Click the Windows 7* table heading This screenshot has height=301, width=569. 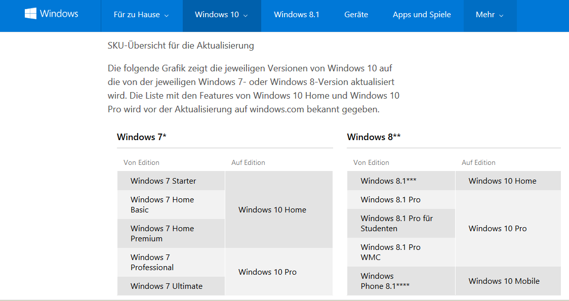coord(142,137)
